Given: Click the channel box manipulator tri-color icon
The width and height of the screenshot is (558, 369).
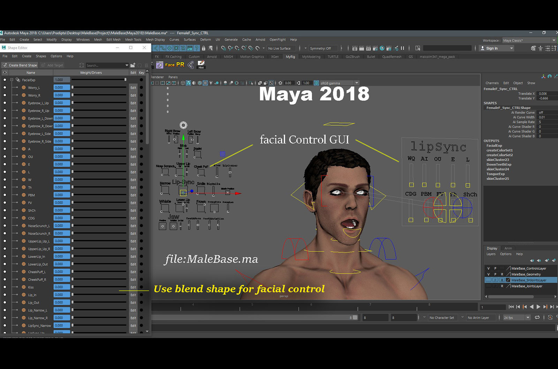Looking at the screenshot, I should point(543,76).
